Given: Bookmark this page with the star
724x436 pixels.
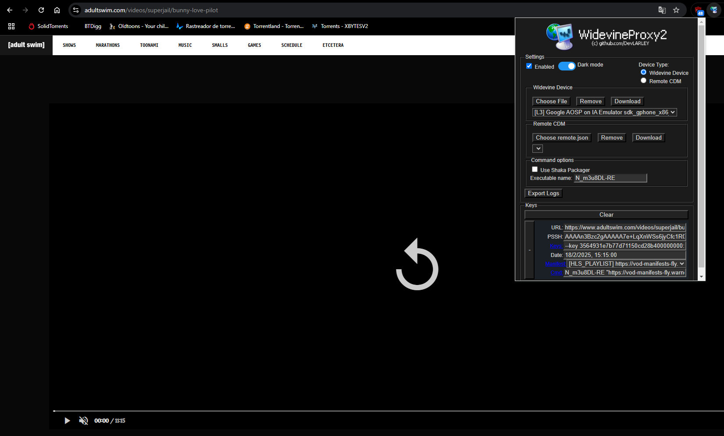Looking at the screenshot, I should pos(676,10).
